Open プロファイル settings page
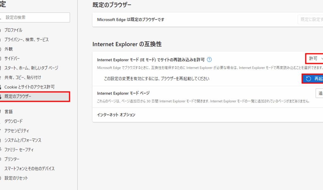The height and width of the screenshot is (190, 323). pos(13,30)
